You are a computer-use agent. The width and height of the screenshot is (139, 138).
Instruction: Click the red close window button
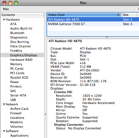pos(4,3)
